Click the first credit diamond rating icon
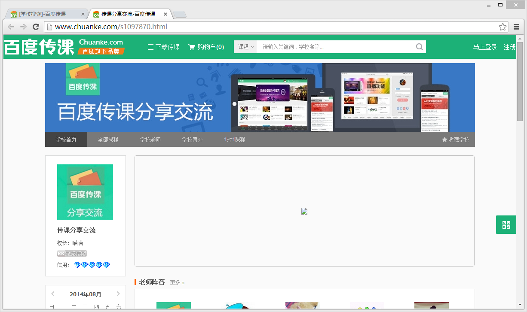The width and height of the screenshot is (527, 312). [x=77, y=265]
